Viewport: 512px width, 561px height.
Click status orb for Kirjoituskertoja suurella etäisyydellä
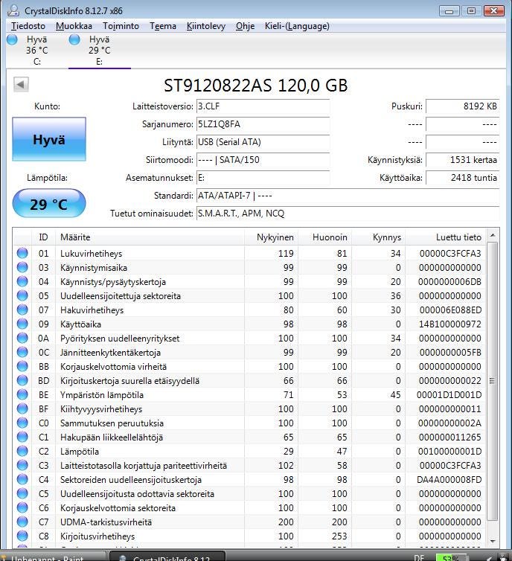coord(22,380)
